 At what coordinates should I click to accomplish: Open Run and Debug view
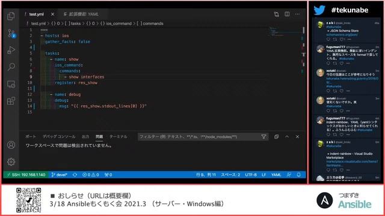[11, 50]
